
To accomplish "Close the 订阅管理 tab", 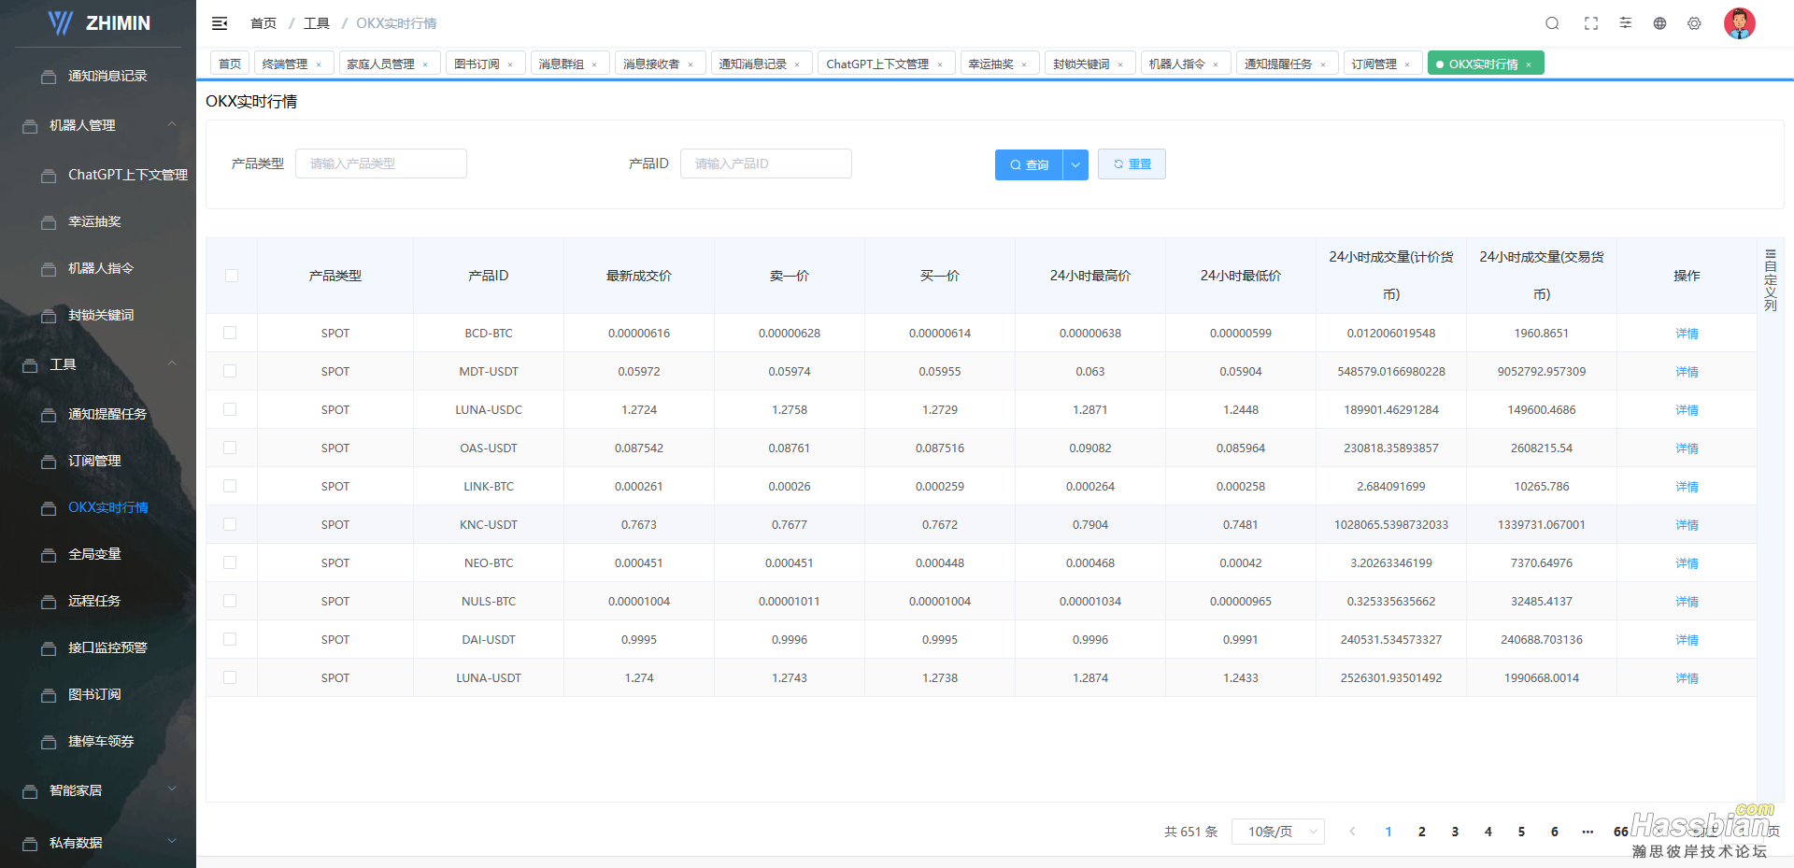I will coord(1407,64).
